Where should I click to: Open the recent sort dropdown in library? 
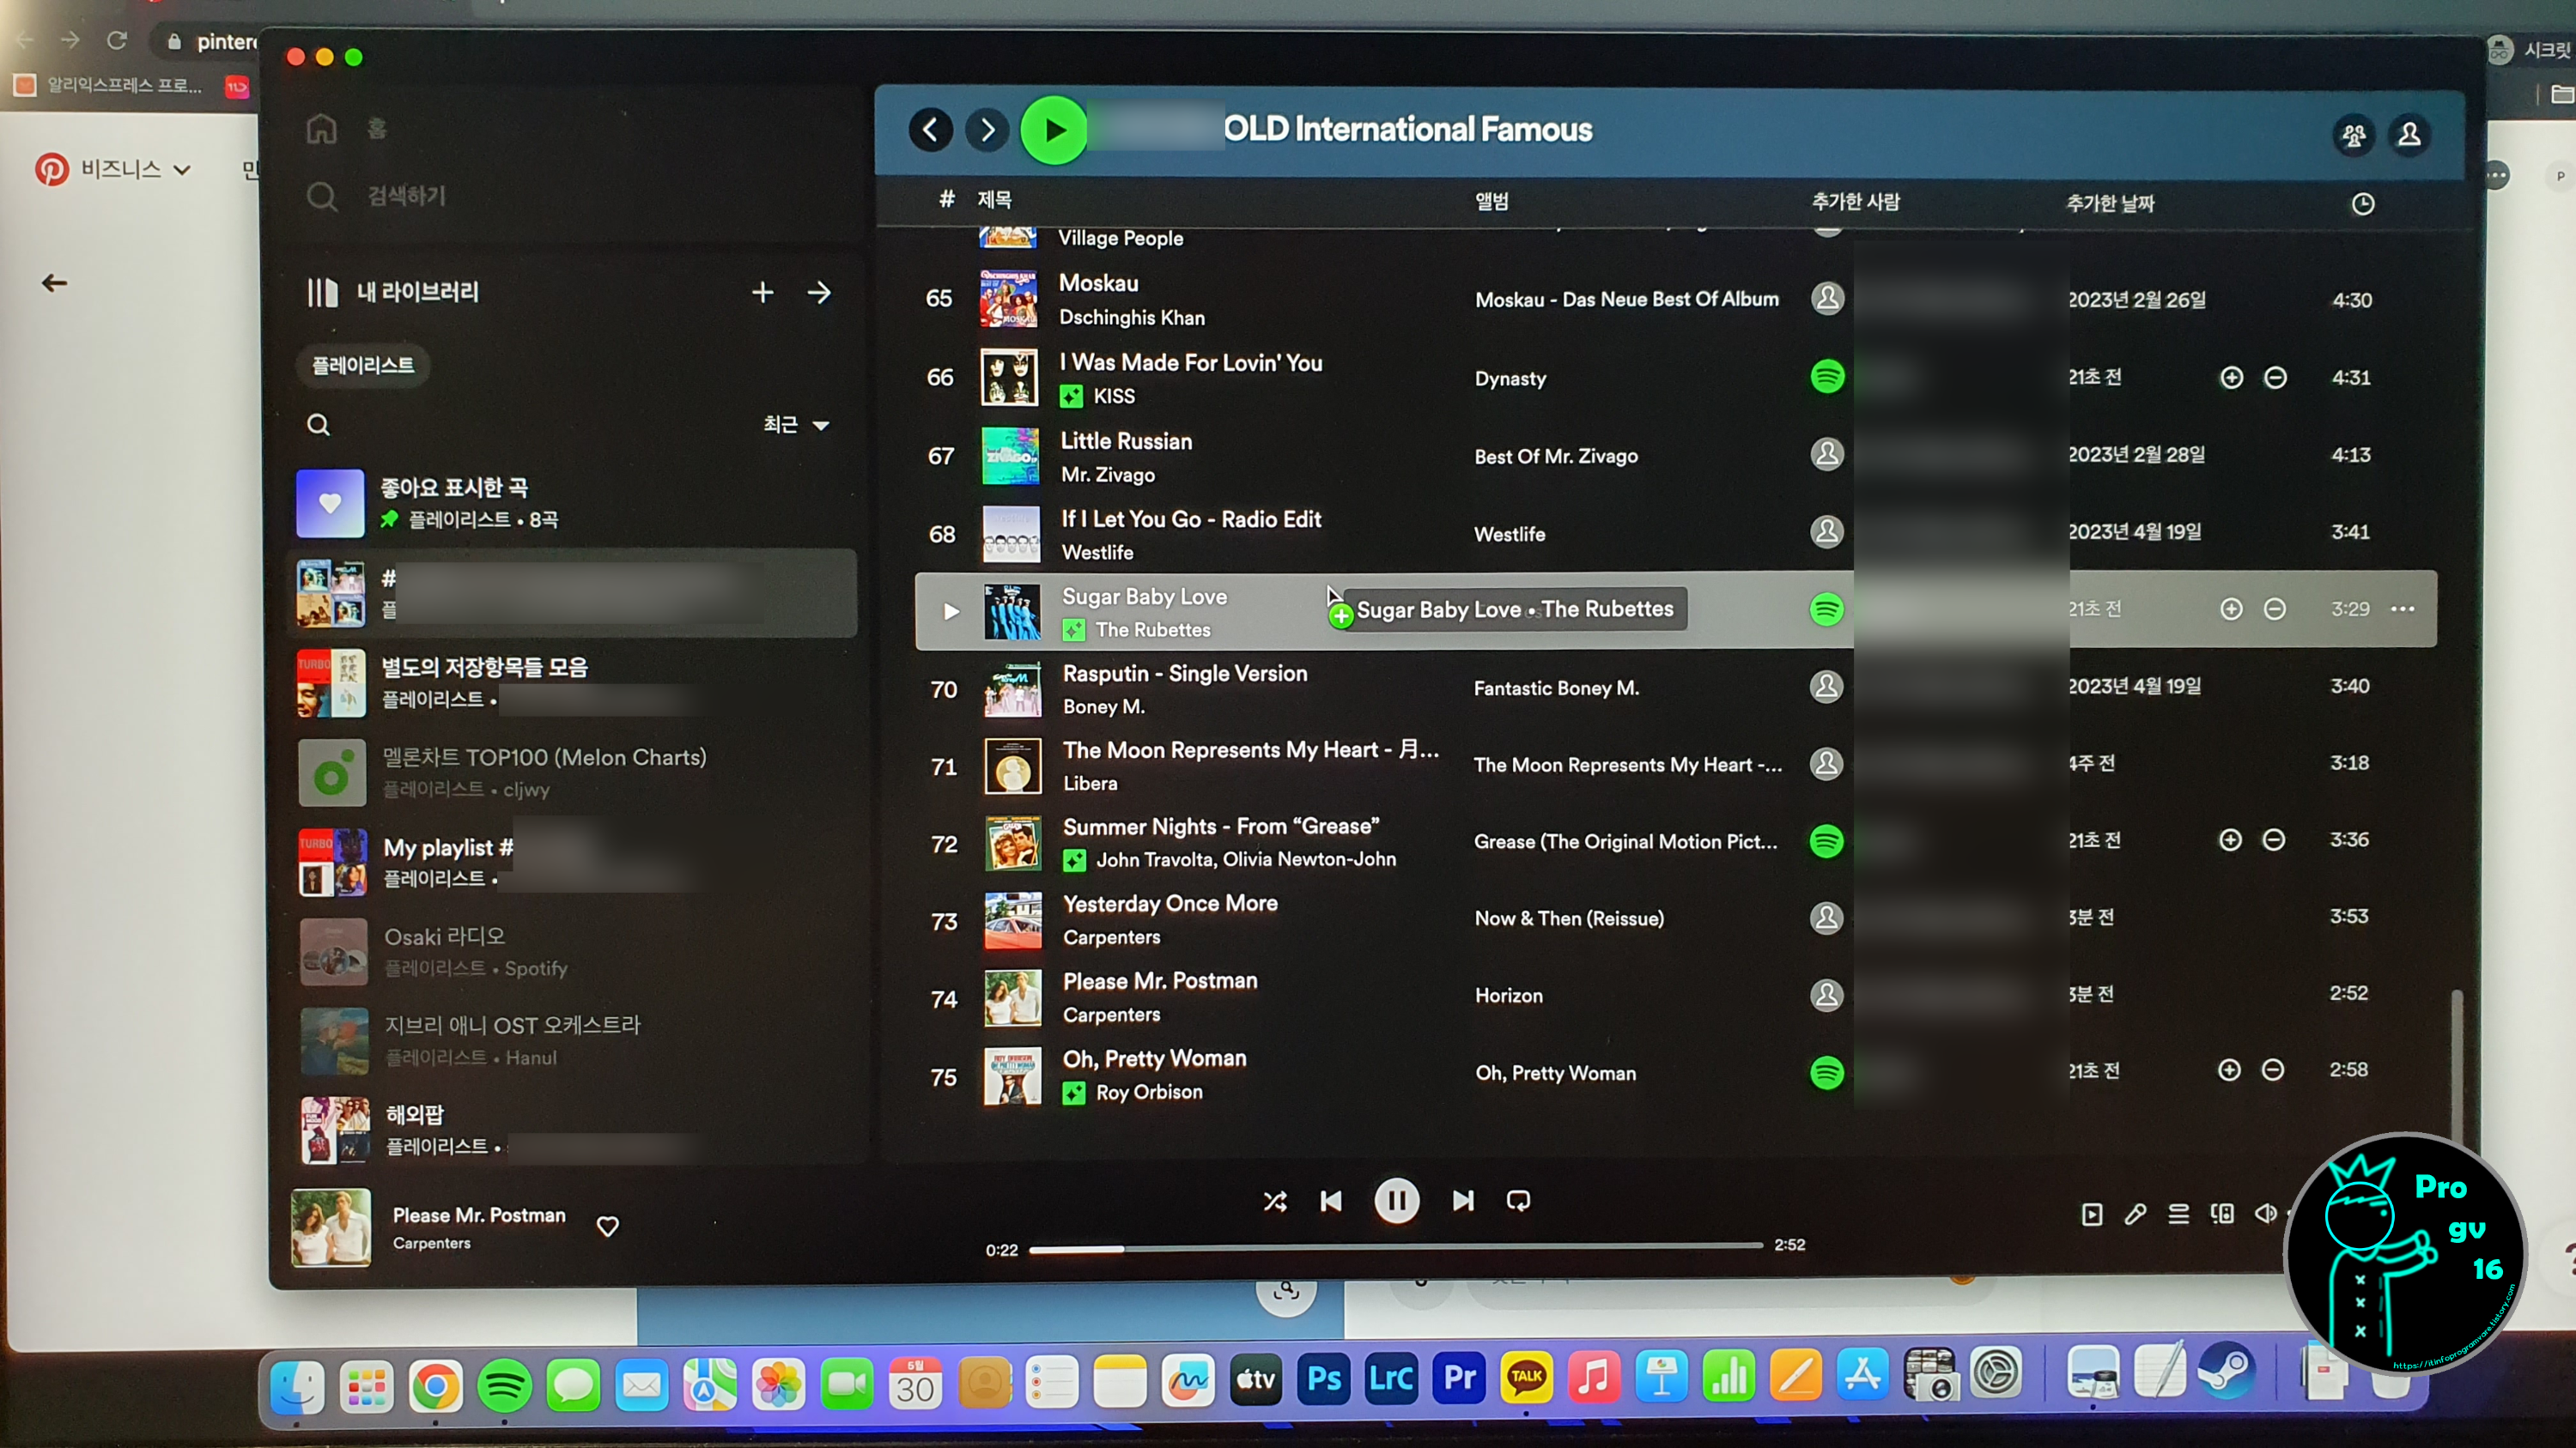coord(796,425)
